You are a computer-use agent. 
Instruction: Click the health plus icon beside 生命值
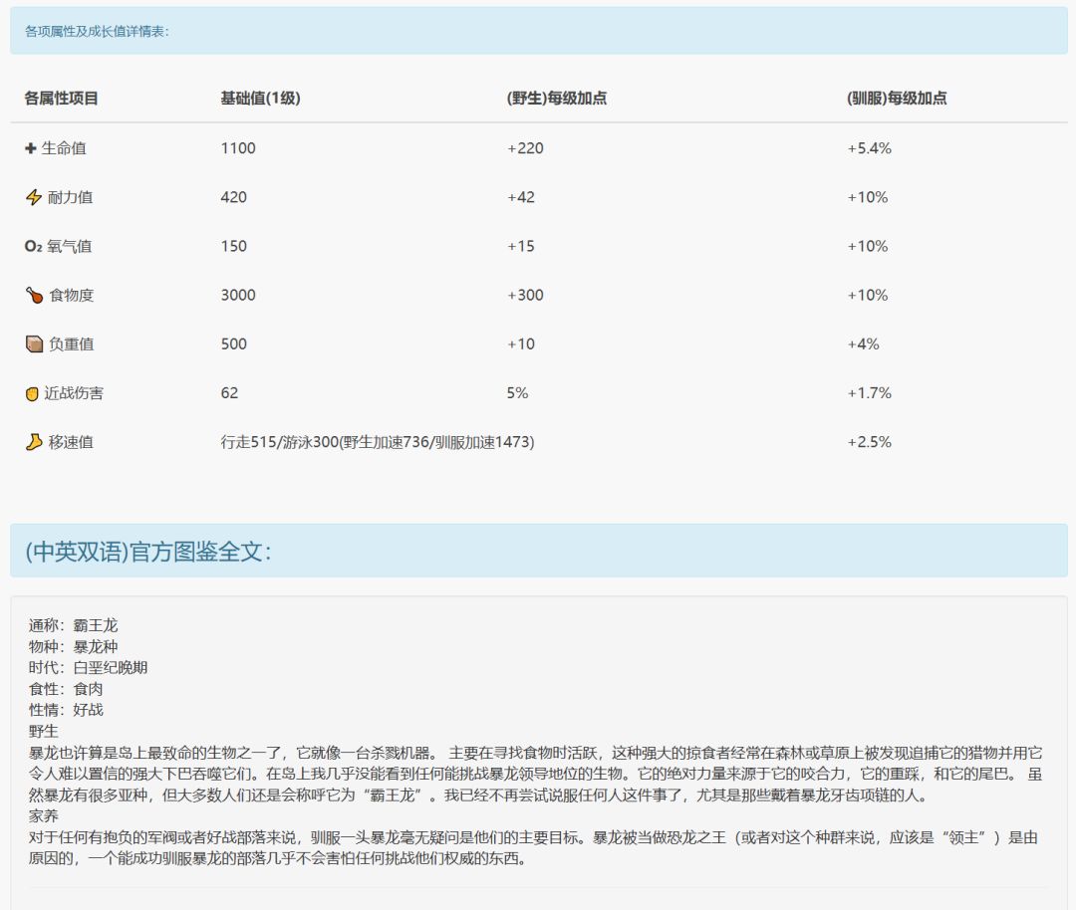tap(30, 148)
